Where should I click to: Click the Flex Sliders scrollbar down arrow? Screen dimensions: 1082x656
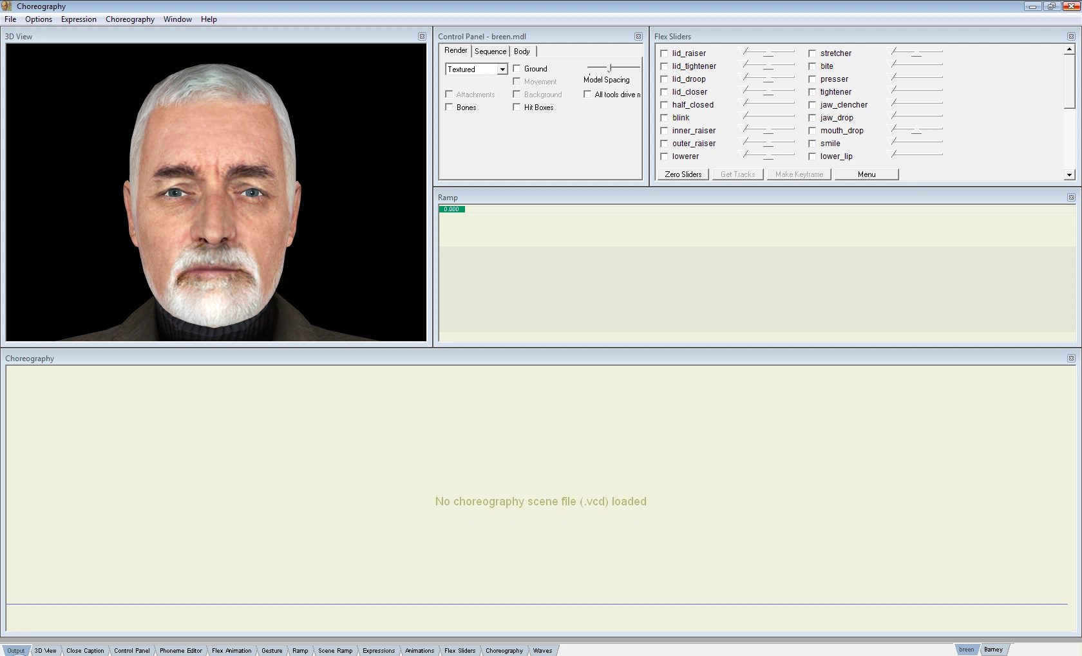(x=1070, y=174)
